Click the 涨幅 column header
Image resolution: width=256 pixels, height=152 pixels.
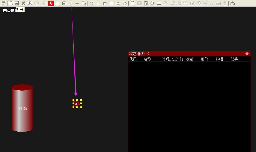(219, 59)
